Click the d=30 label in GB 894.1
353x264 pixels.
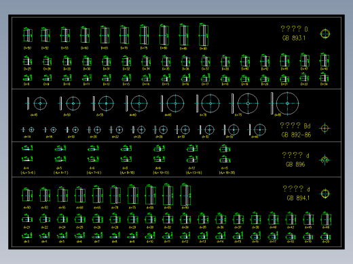tap(150, 227)
